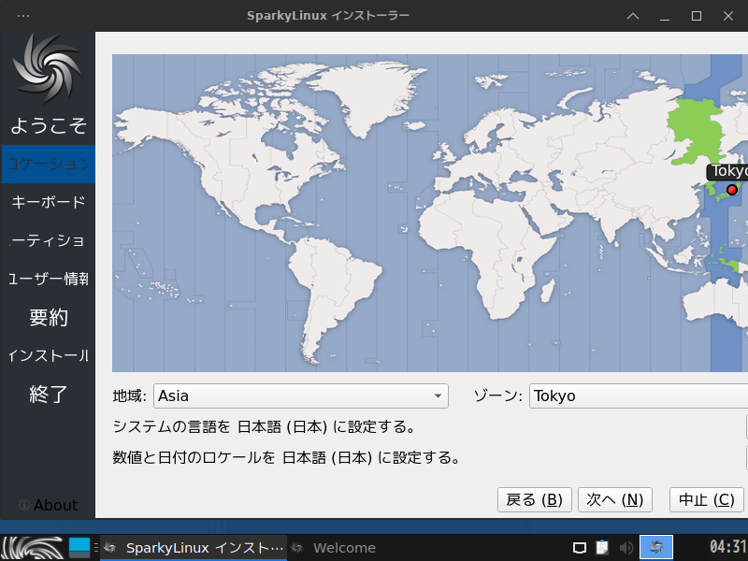Open the ゾーン zone dropdown showing Tokyo
This screenshot has height=561, width=748.
pyautogui.click(x=639, y=396)
